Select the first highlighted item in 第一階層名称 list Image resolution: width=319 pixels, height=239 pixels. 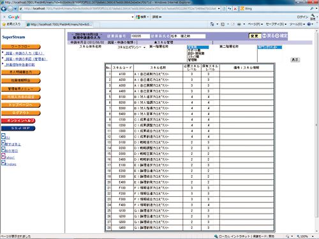[198, 47]
